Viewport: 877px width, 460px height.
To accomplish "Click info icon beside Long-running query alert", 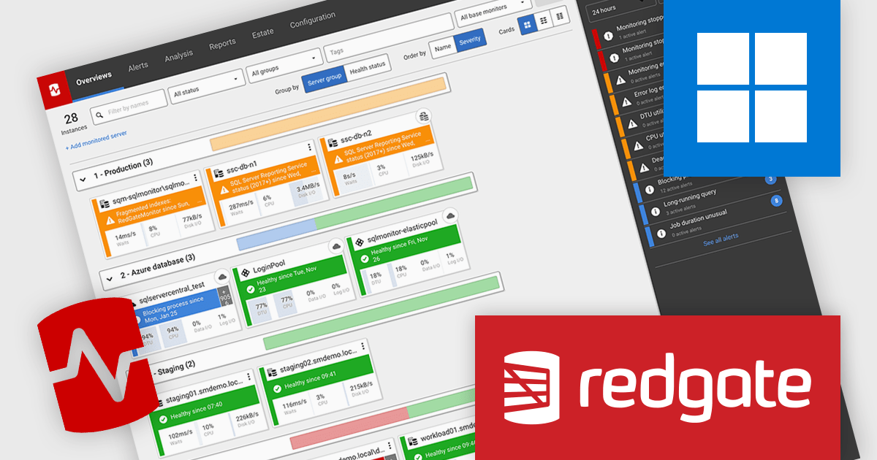I will 656,212.
